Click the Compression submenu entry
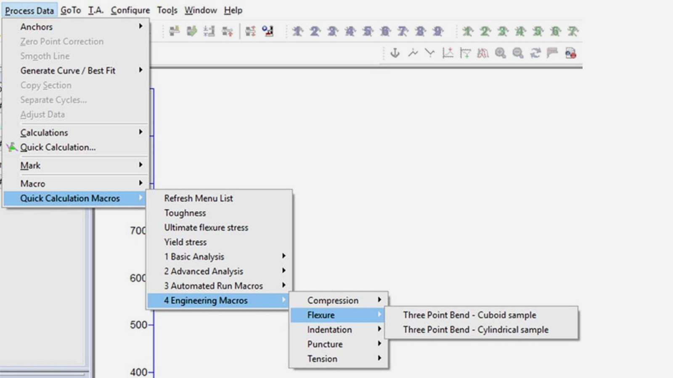This screenshot has width=673, height=378. (333, 300)
